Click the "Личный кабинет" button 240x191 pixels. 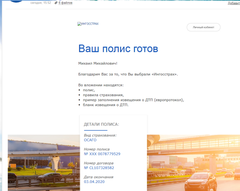click(203, 27)
